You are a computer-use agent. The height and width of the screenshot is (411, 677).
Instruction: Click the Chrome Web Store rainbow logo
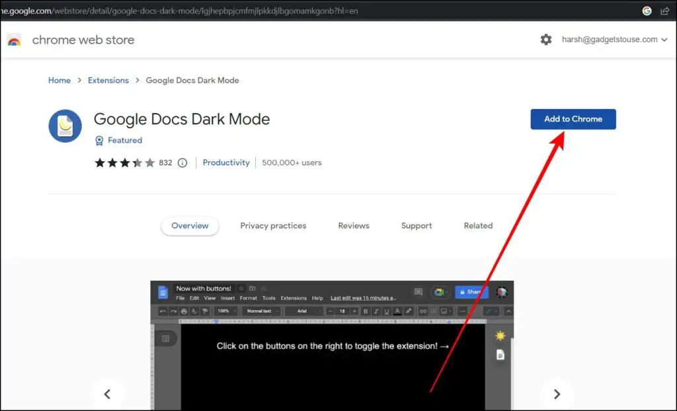click(x=14, y=40)
